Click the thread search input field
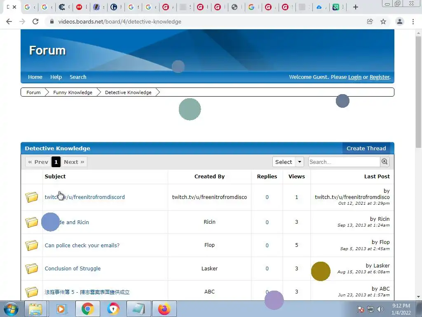This screenshot has width=422, height=317. coord(344,162)
